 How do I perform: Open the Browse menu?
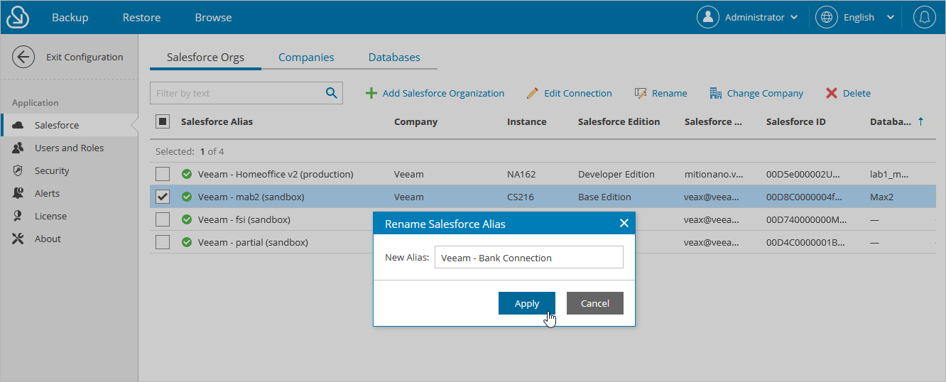[213, 17]
